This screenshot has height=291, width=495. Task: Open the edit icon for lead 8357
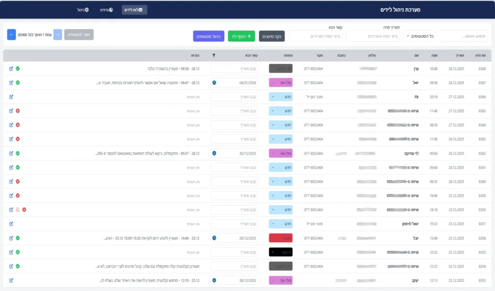tap(11, 224)
